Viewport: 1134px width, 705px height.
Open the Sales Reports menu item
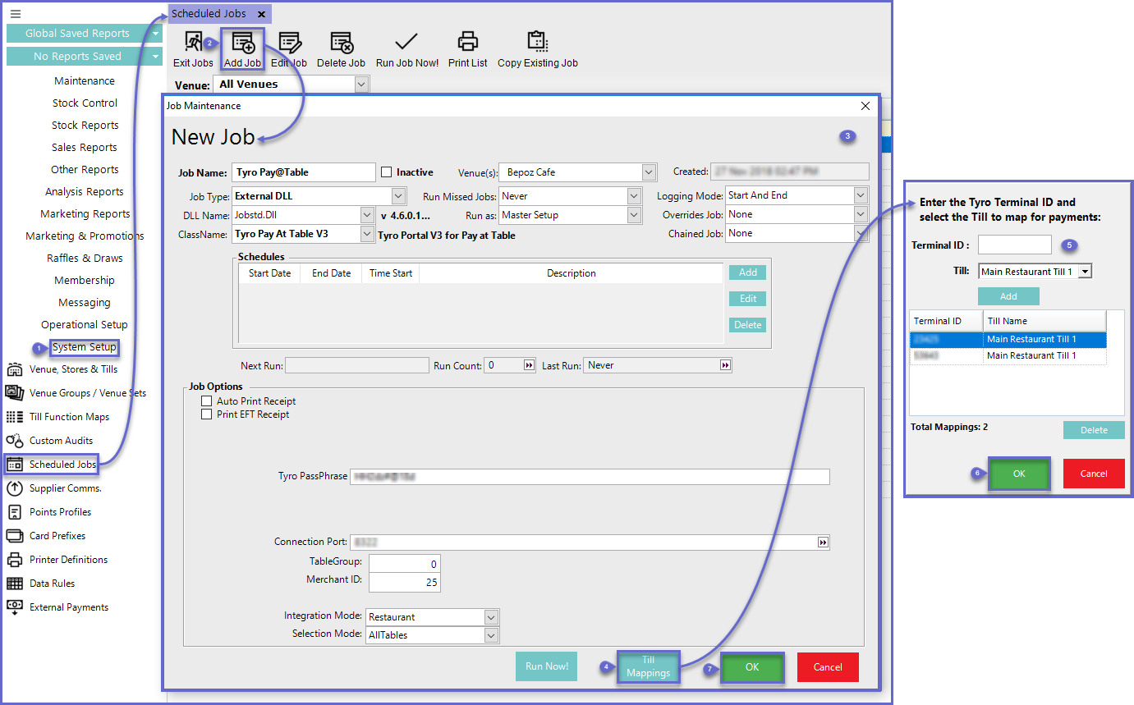coord(85,148)
